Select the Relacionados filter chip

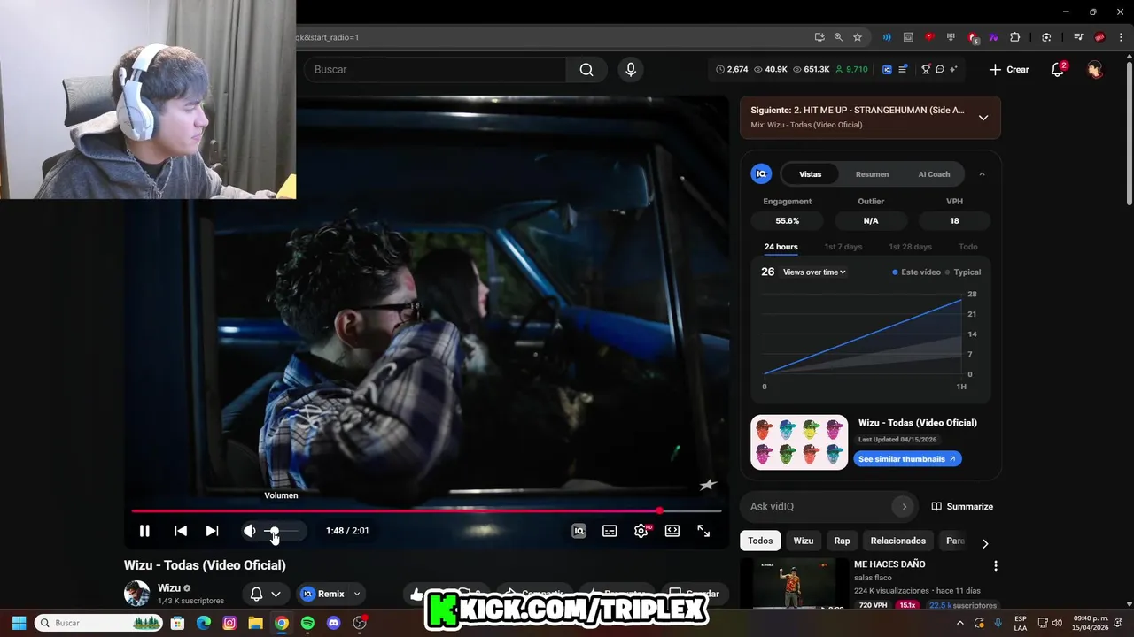click(x=897, y=541)
